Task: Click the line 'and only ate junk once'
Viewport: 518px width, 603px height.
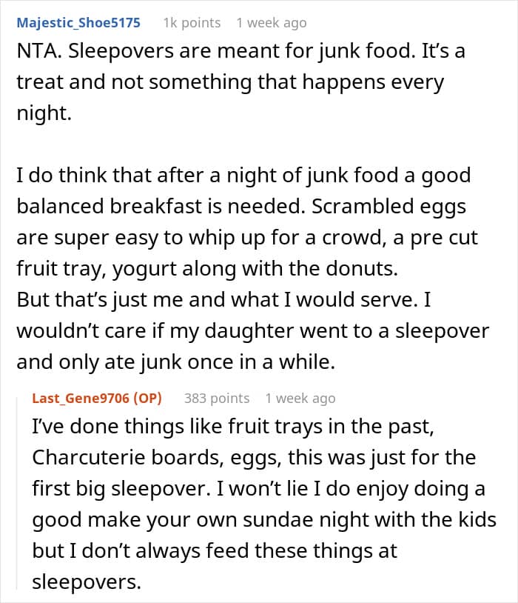Action: tap(175, 362)
